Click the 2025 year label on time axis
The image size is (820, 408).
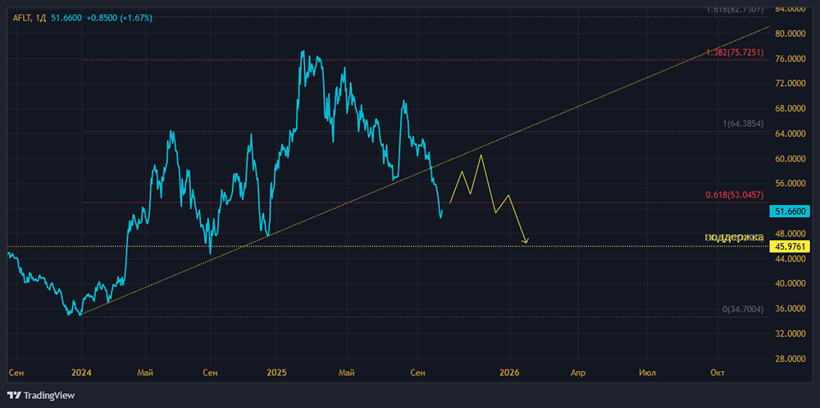point(276,373)
